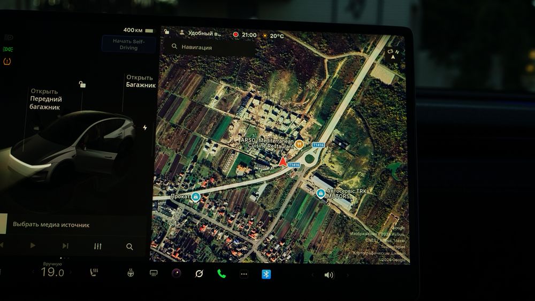
Task: Decrease cabin temperature with the left arrow
Action: 33,272
